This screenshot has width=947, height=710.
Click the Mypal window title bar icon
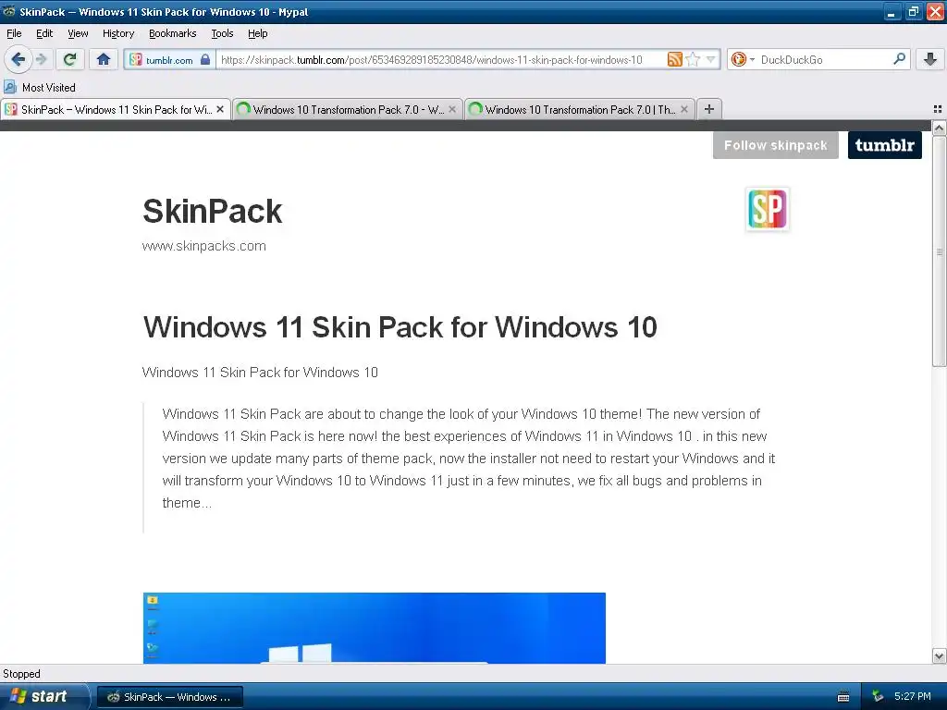[x=9, y=11]
